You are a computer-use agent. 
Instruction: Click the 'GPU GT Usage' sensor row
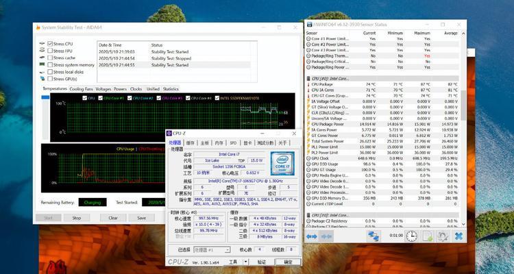coord(382,170)
